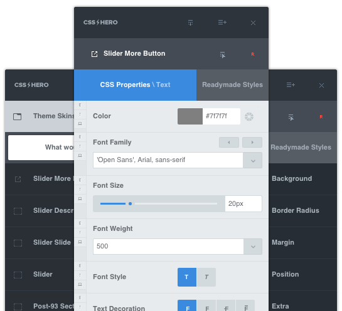Select Slider Slide element in back window list

[40, 243]
